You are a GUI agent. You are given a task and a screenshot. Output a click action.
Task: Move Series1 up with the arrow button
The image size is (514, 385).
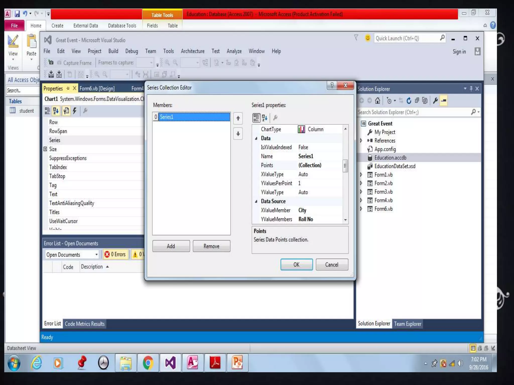coord(238,118)
